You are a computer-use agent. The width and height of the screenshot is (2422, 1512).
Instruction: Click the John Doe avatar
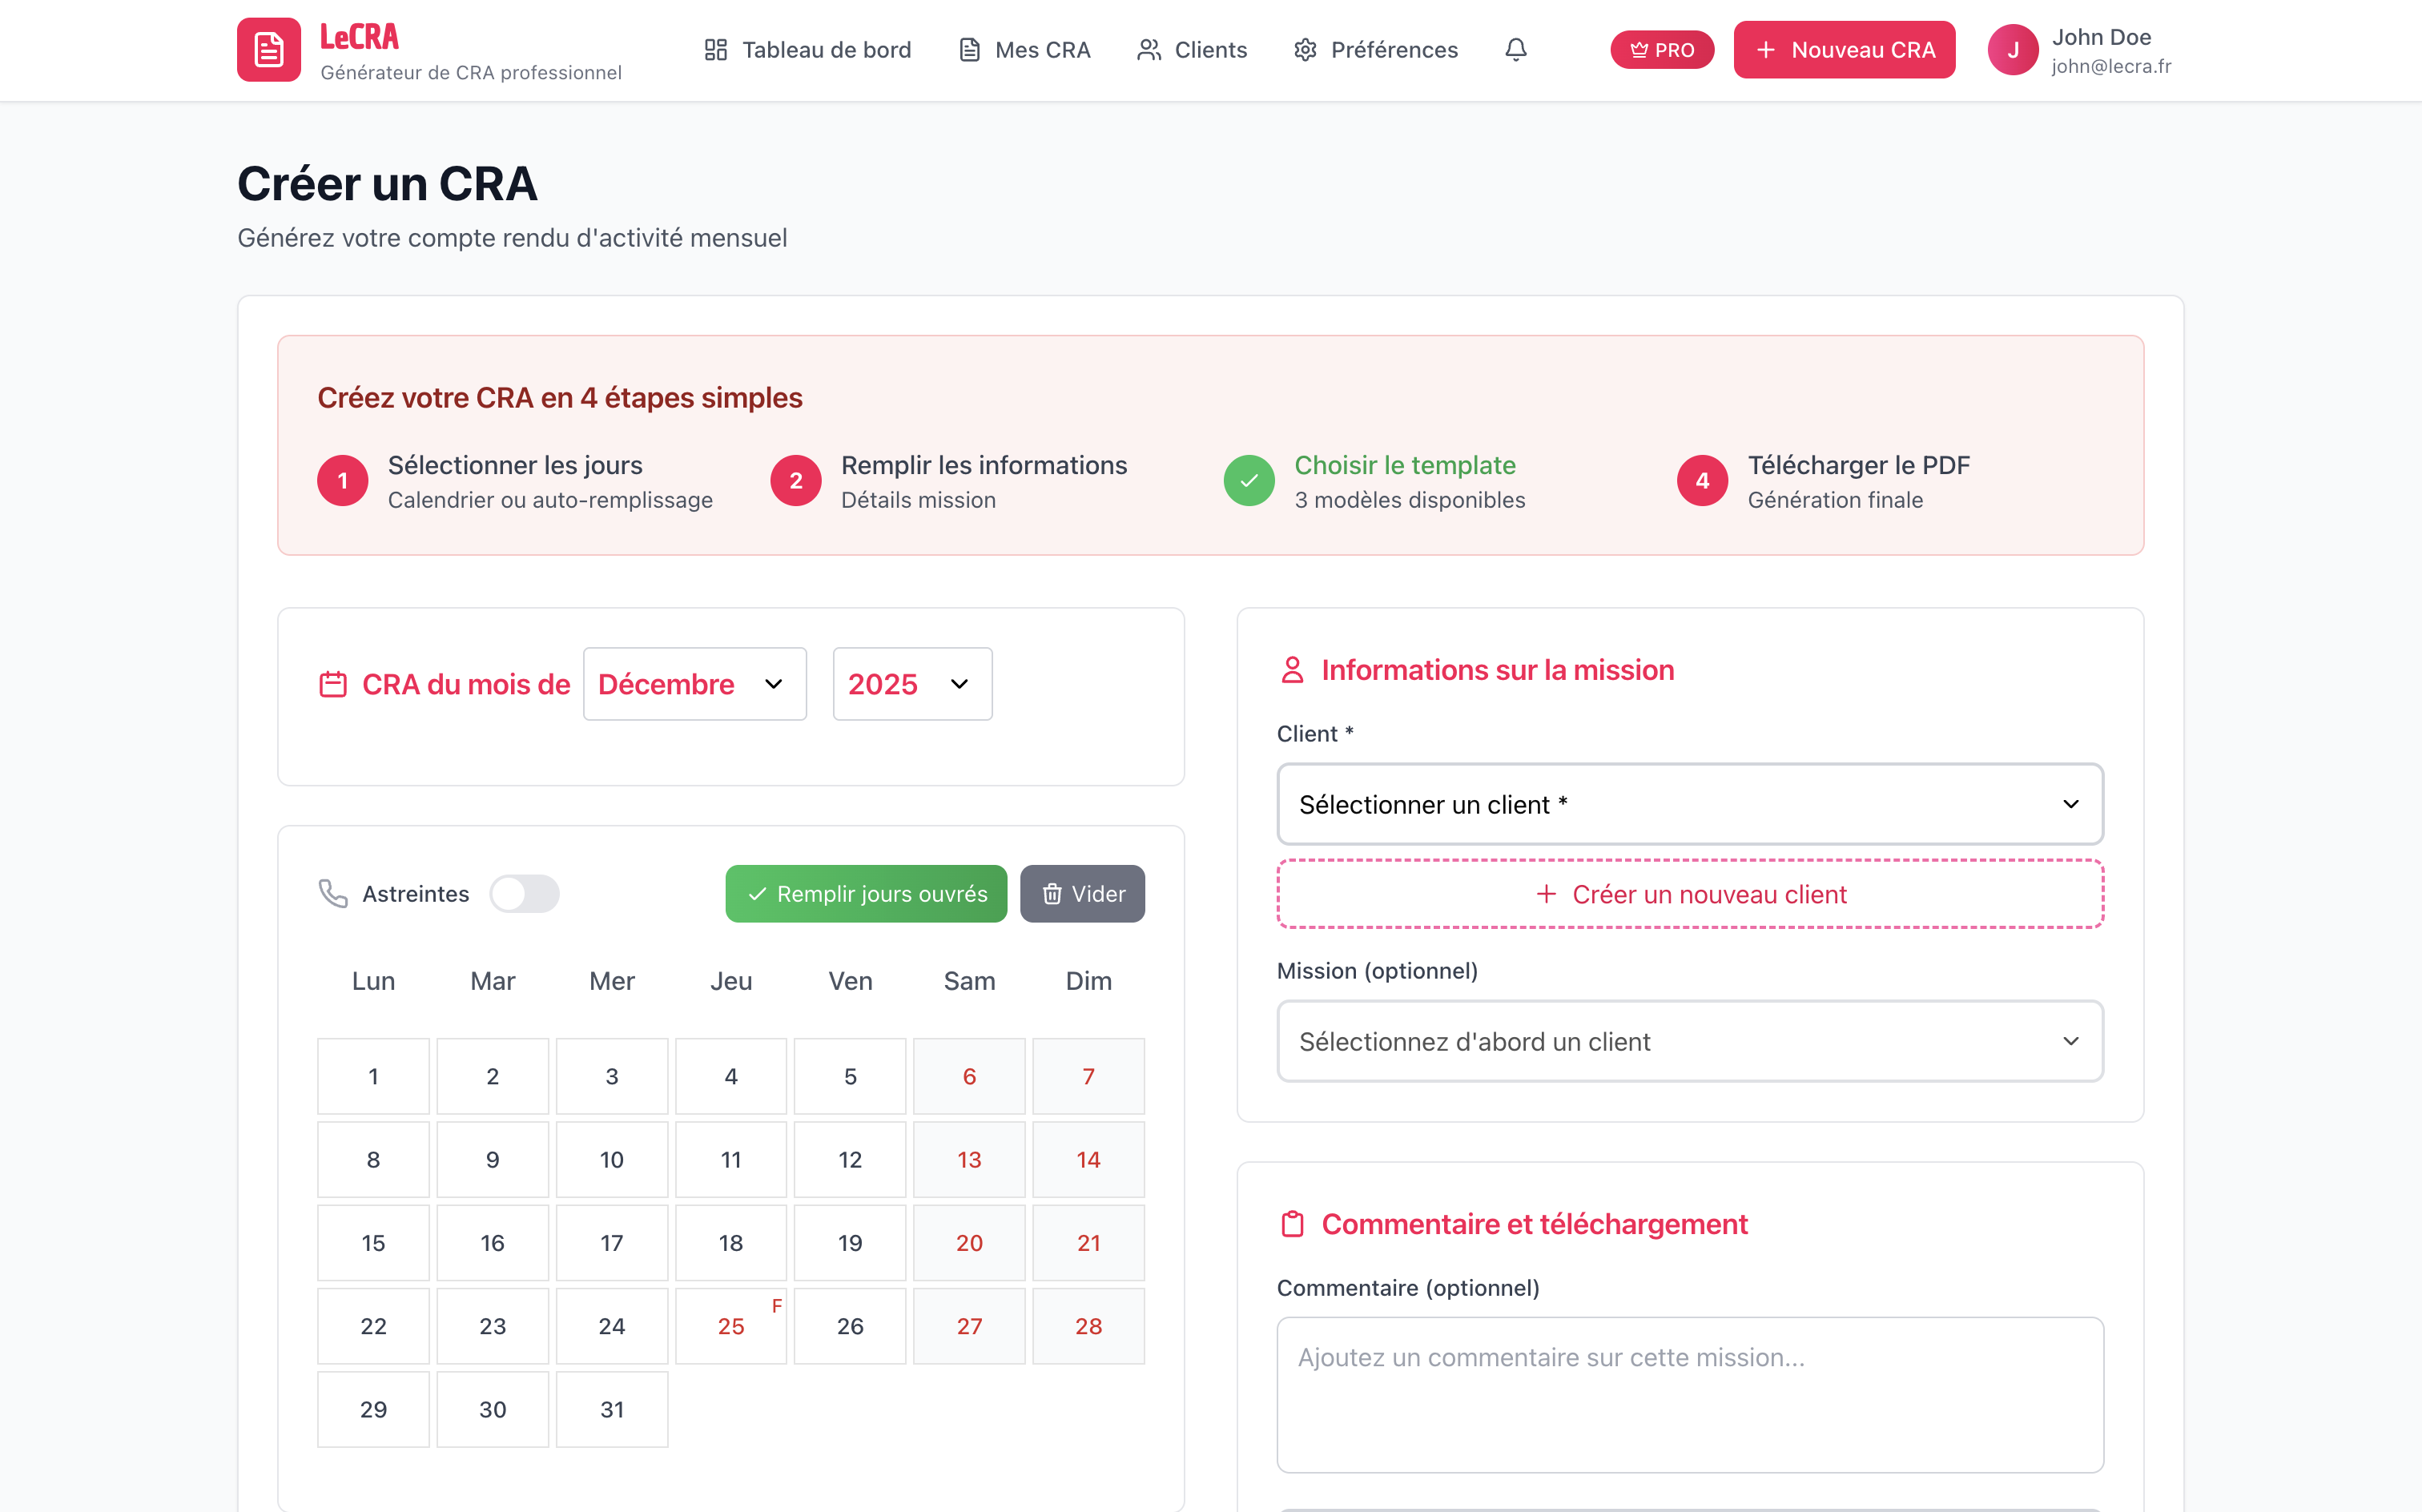[2013, 49]
